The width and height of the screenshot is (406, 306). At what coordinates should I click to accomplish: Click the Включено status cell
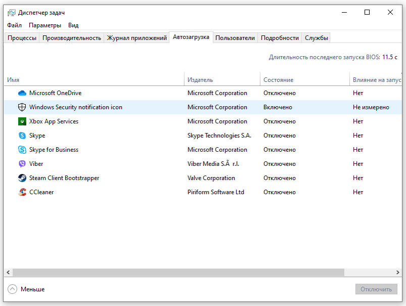click(278, 107)
